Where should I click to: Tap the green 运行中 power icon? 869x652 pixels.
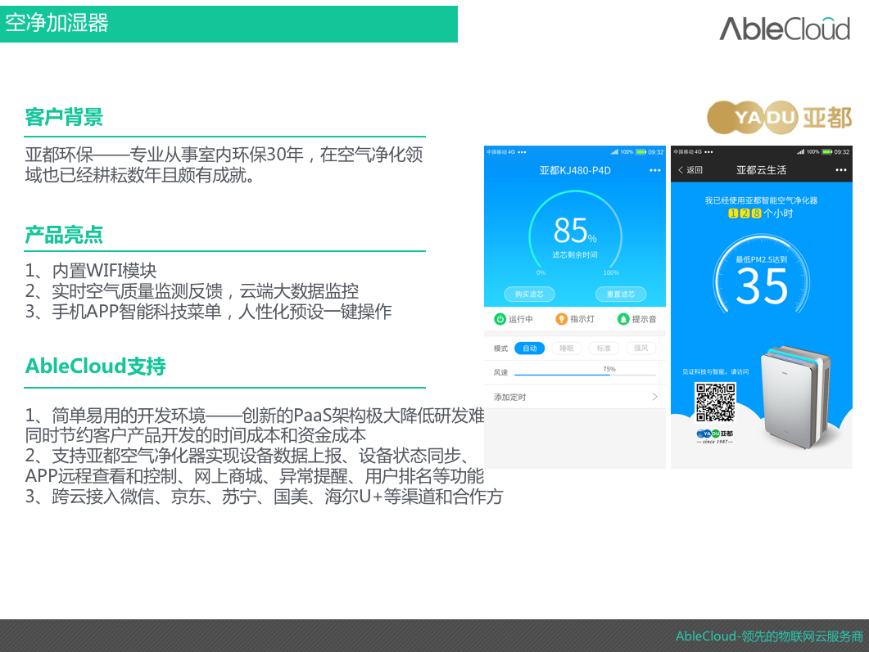(x=500, y=319)
